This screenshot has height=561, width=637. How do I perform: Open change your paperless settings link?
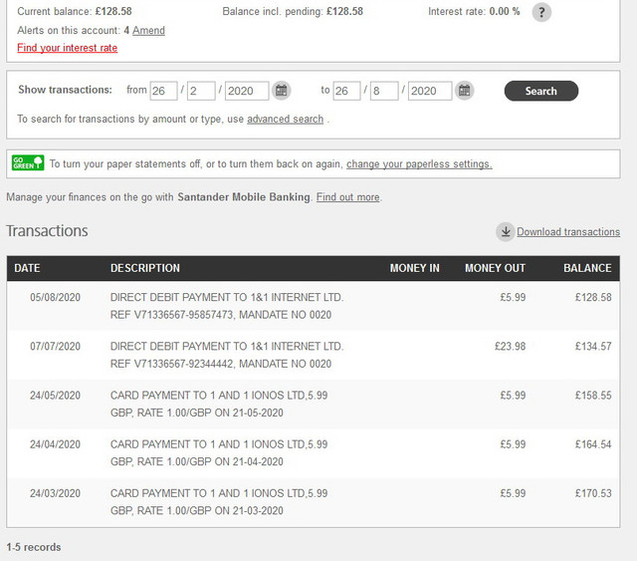(419, 164)
